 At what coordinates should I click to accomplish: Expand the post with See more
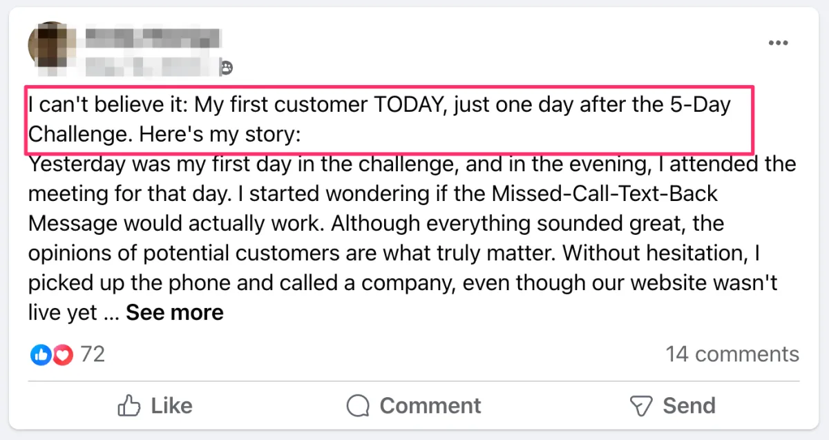[175, 313]
